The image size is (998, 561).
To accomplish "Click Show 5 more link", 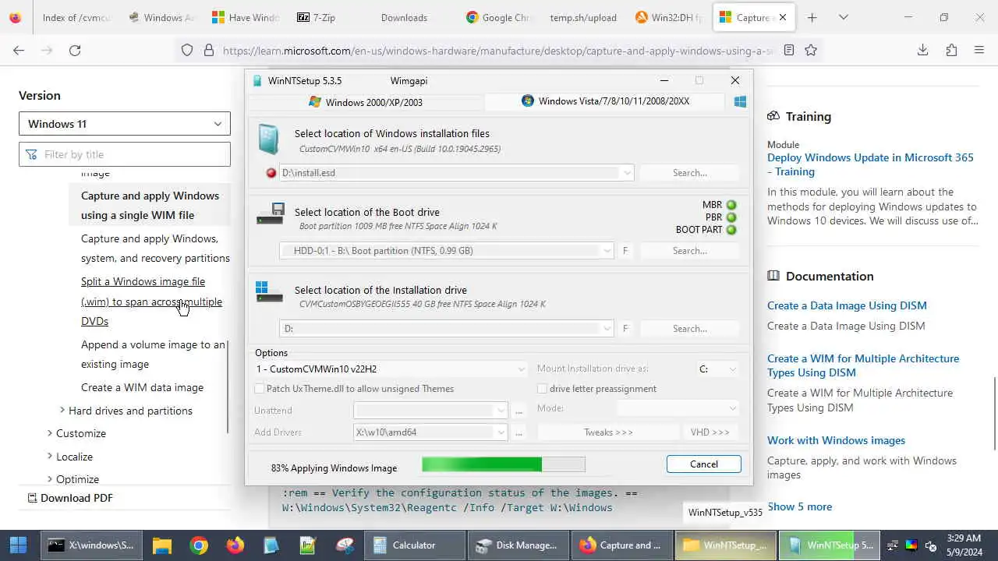I will click(x=799, y=506).
